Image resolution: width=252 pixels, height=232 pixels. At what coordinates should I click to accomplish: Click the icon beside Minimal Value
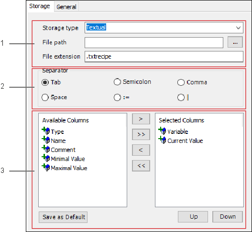(x=46, y=158)
